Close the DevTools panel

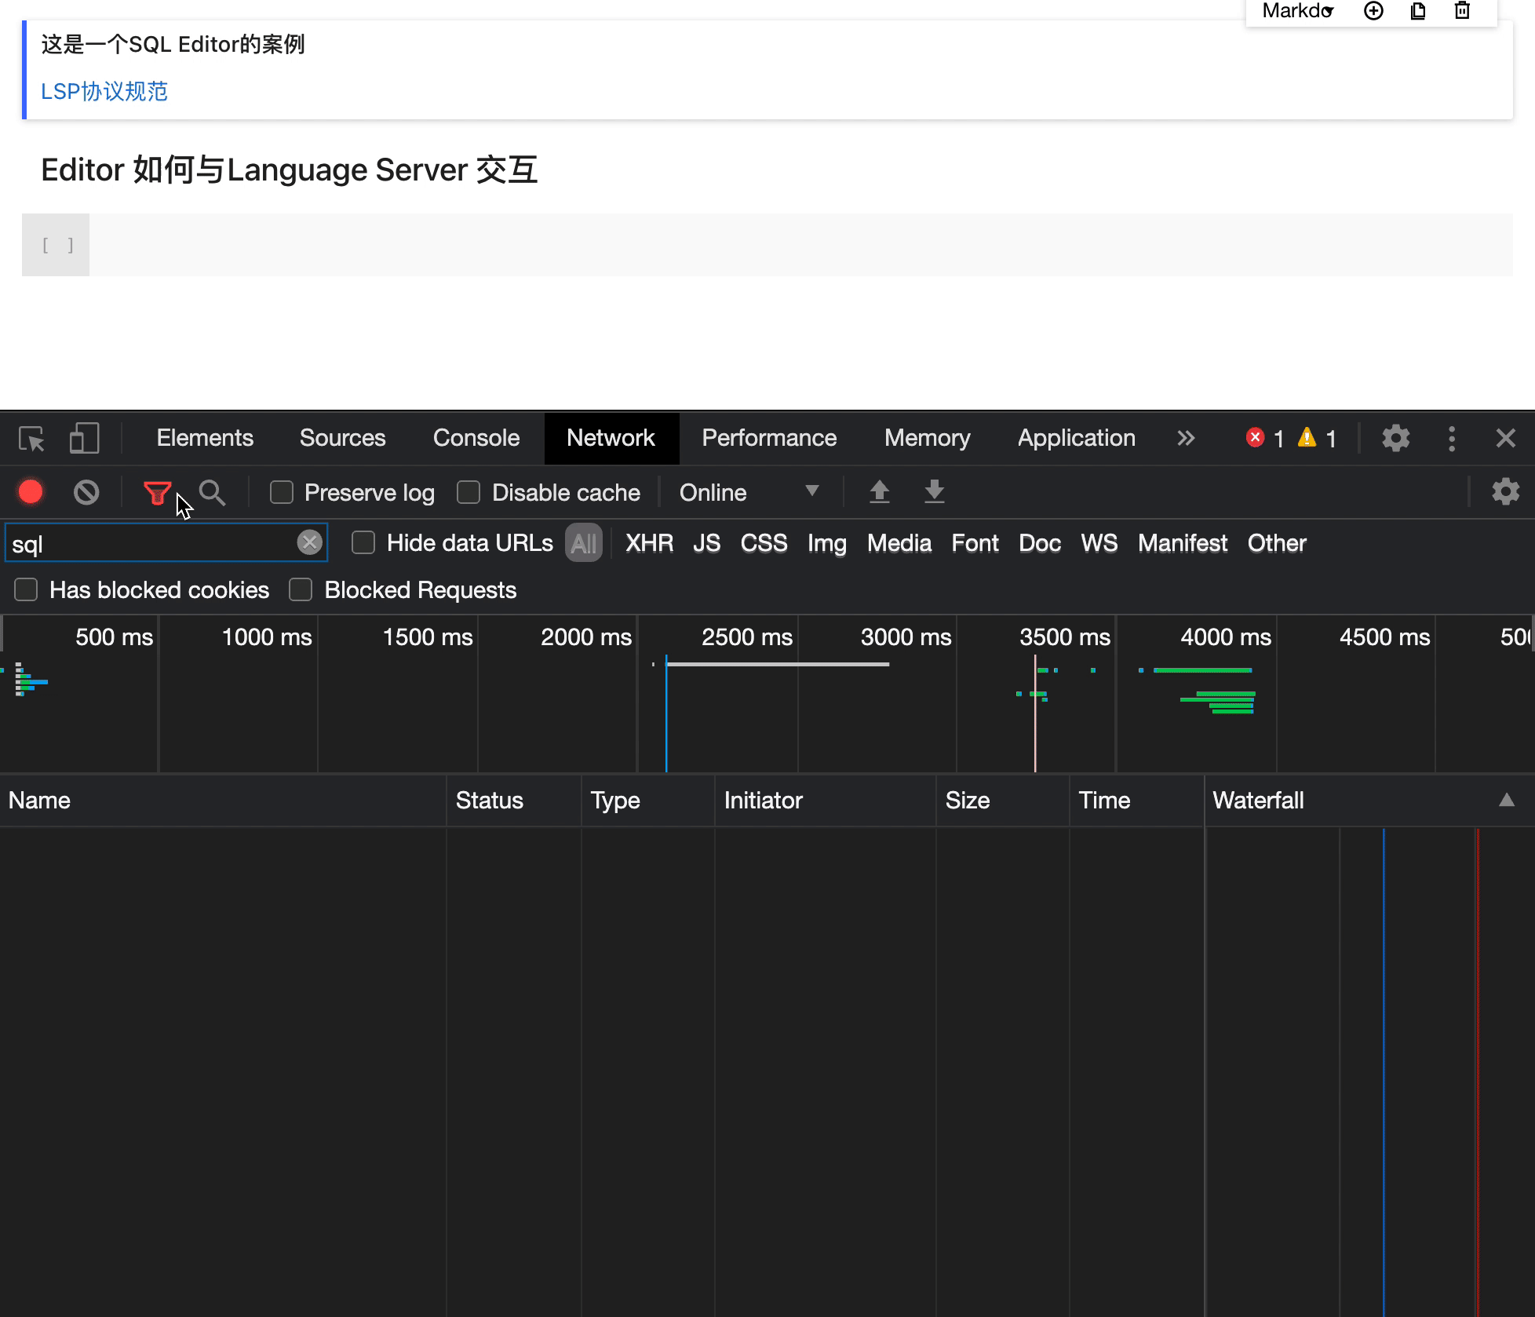(1505, 438)
